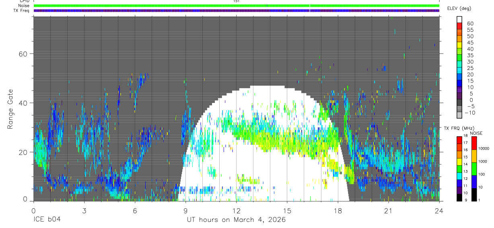Click the '1' label on NOISE scale

(x=479, y=201)
